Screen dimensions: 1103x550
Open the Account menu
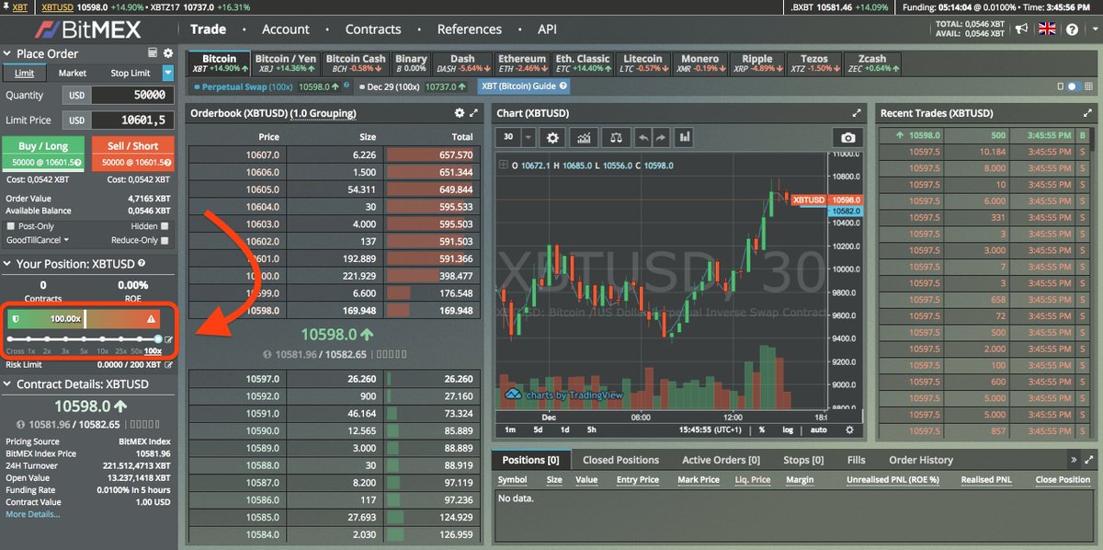(286, 29)
